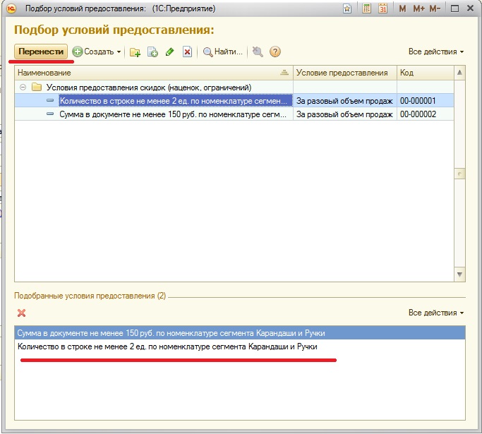Collapse the Условия предоставления скидок folder
This screenshot has width=482, height=434.
pos(23,87)
